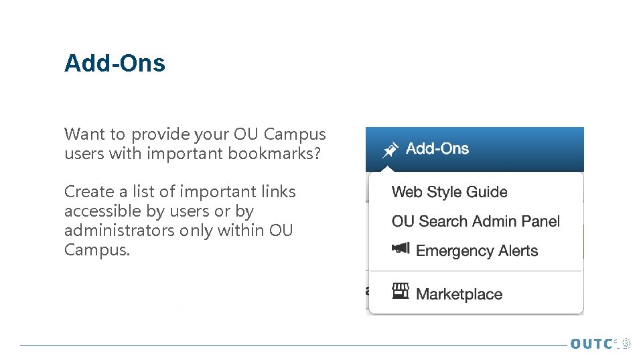Image resolution: width=643 pixels, height=361 pixels.
Task: Click the Marketplace storefront icon
Action: [x=401, y=291]
